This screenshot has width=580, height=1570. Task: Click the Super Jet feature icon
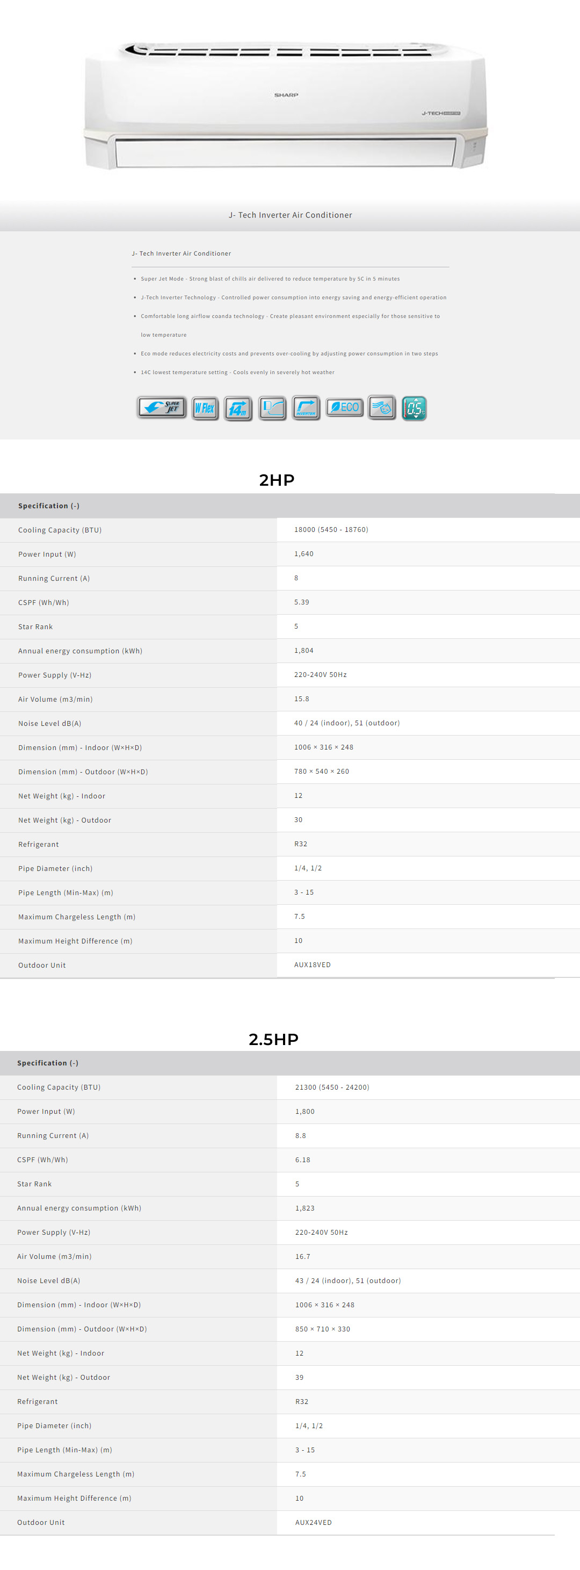(162, 407)
